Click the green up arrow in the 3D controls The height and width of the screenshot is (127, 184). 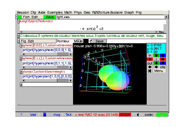coord(156,55)
